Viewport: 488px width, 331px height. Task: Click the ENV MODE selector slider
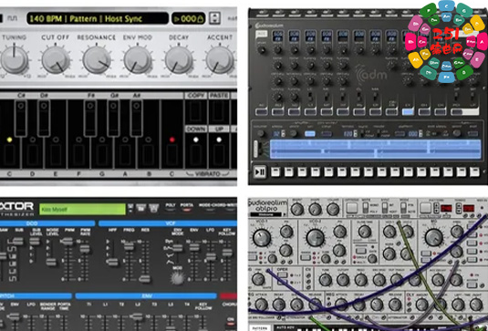(x=177, y=248)
